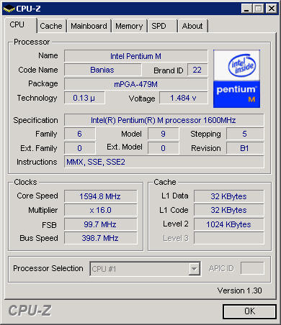Click the L1 Code value 32 KBytes
The image size is (281, 325).
click(x=229, y=210)
